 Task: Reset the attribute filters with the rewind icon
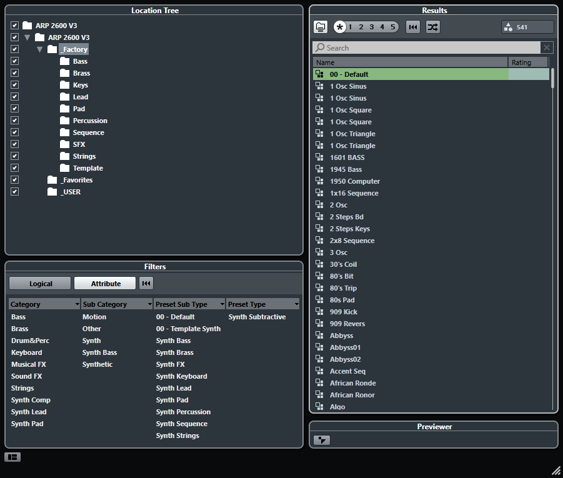[146, 283]
